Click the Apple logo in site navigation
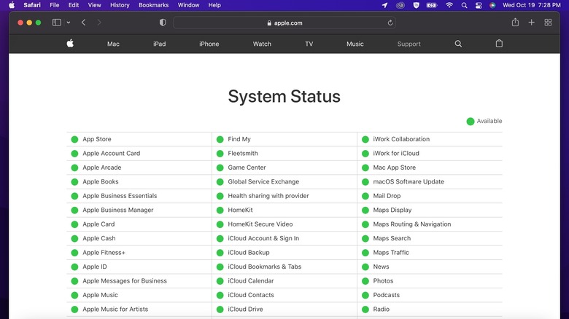569x319 pixels. (70, 44)
